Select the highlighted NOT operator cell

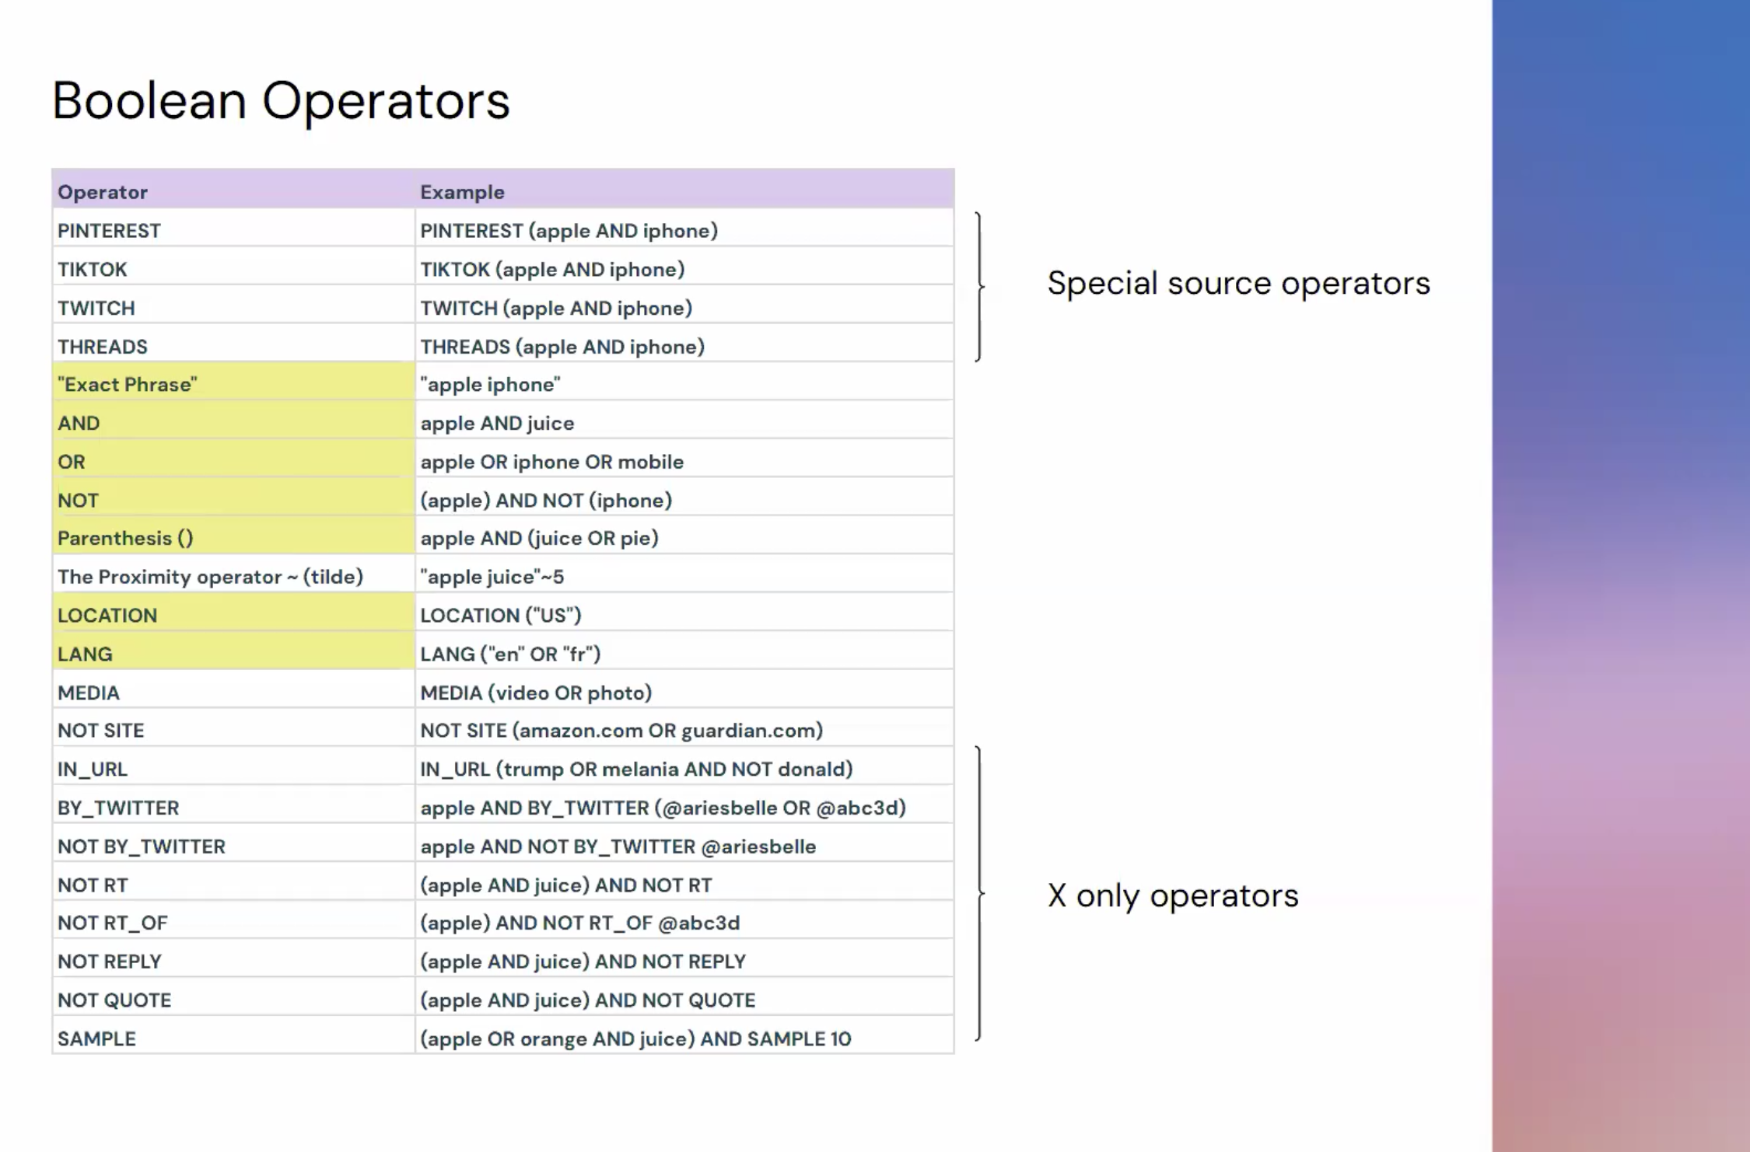coord(78,501)
